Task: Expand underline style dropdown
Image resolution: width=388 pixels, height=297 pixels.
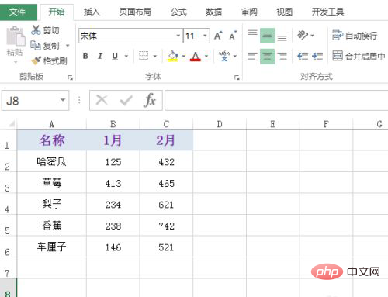Action: click(126, 56)
